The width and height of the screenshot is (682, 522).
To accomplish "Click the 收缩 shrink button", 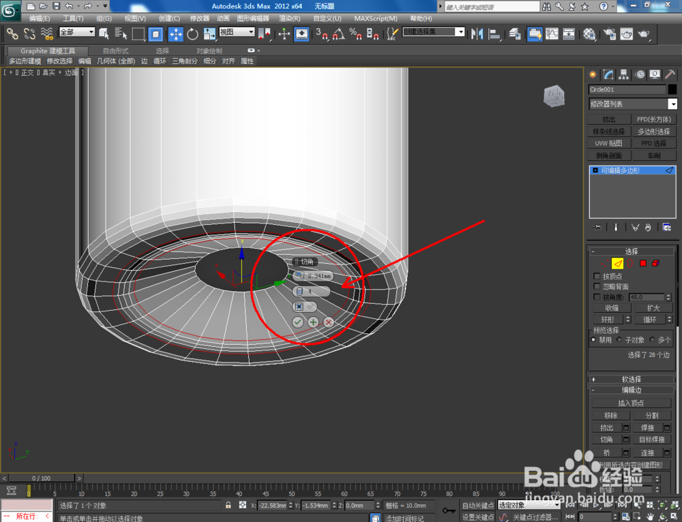I will [612, 308].
